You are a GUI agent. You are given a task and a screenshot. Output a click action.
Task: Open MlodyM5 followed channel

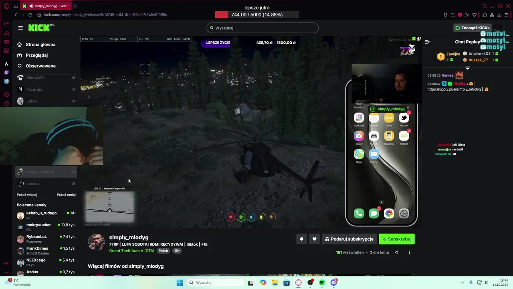(x=46, y=77)
